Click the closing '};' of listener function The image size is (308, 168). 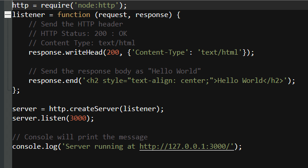16,90
